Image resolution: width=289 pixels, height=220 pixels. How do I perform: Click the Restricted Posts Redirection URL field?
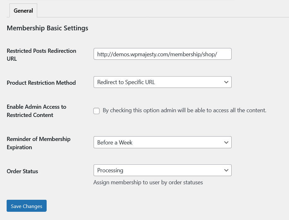click(x=162, y=54)
